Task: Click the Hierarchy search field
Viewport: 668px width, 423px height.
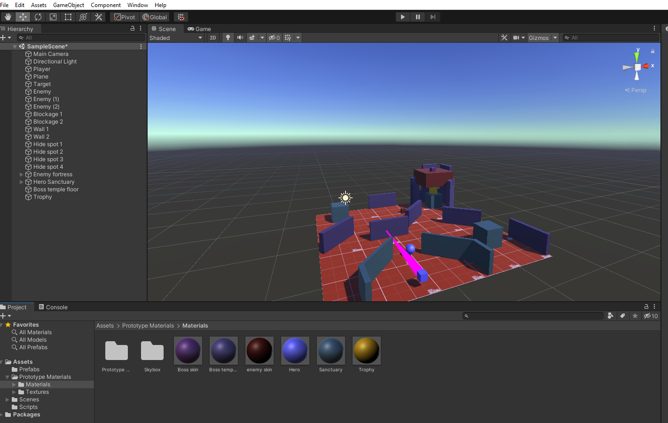Action: (81, 38)
